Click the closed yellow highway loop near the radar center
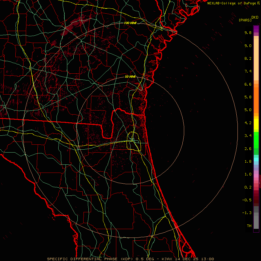261x261 pixels. 134,141
